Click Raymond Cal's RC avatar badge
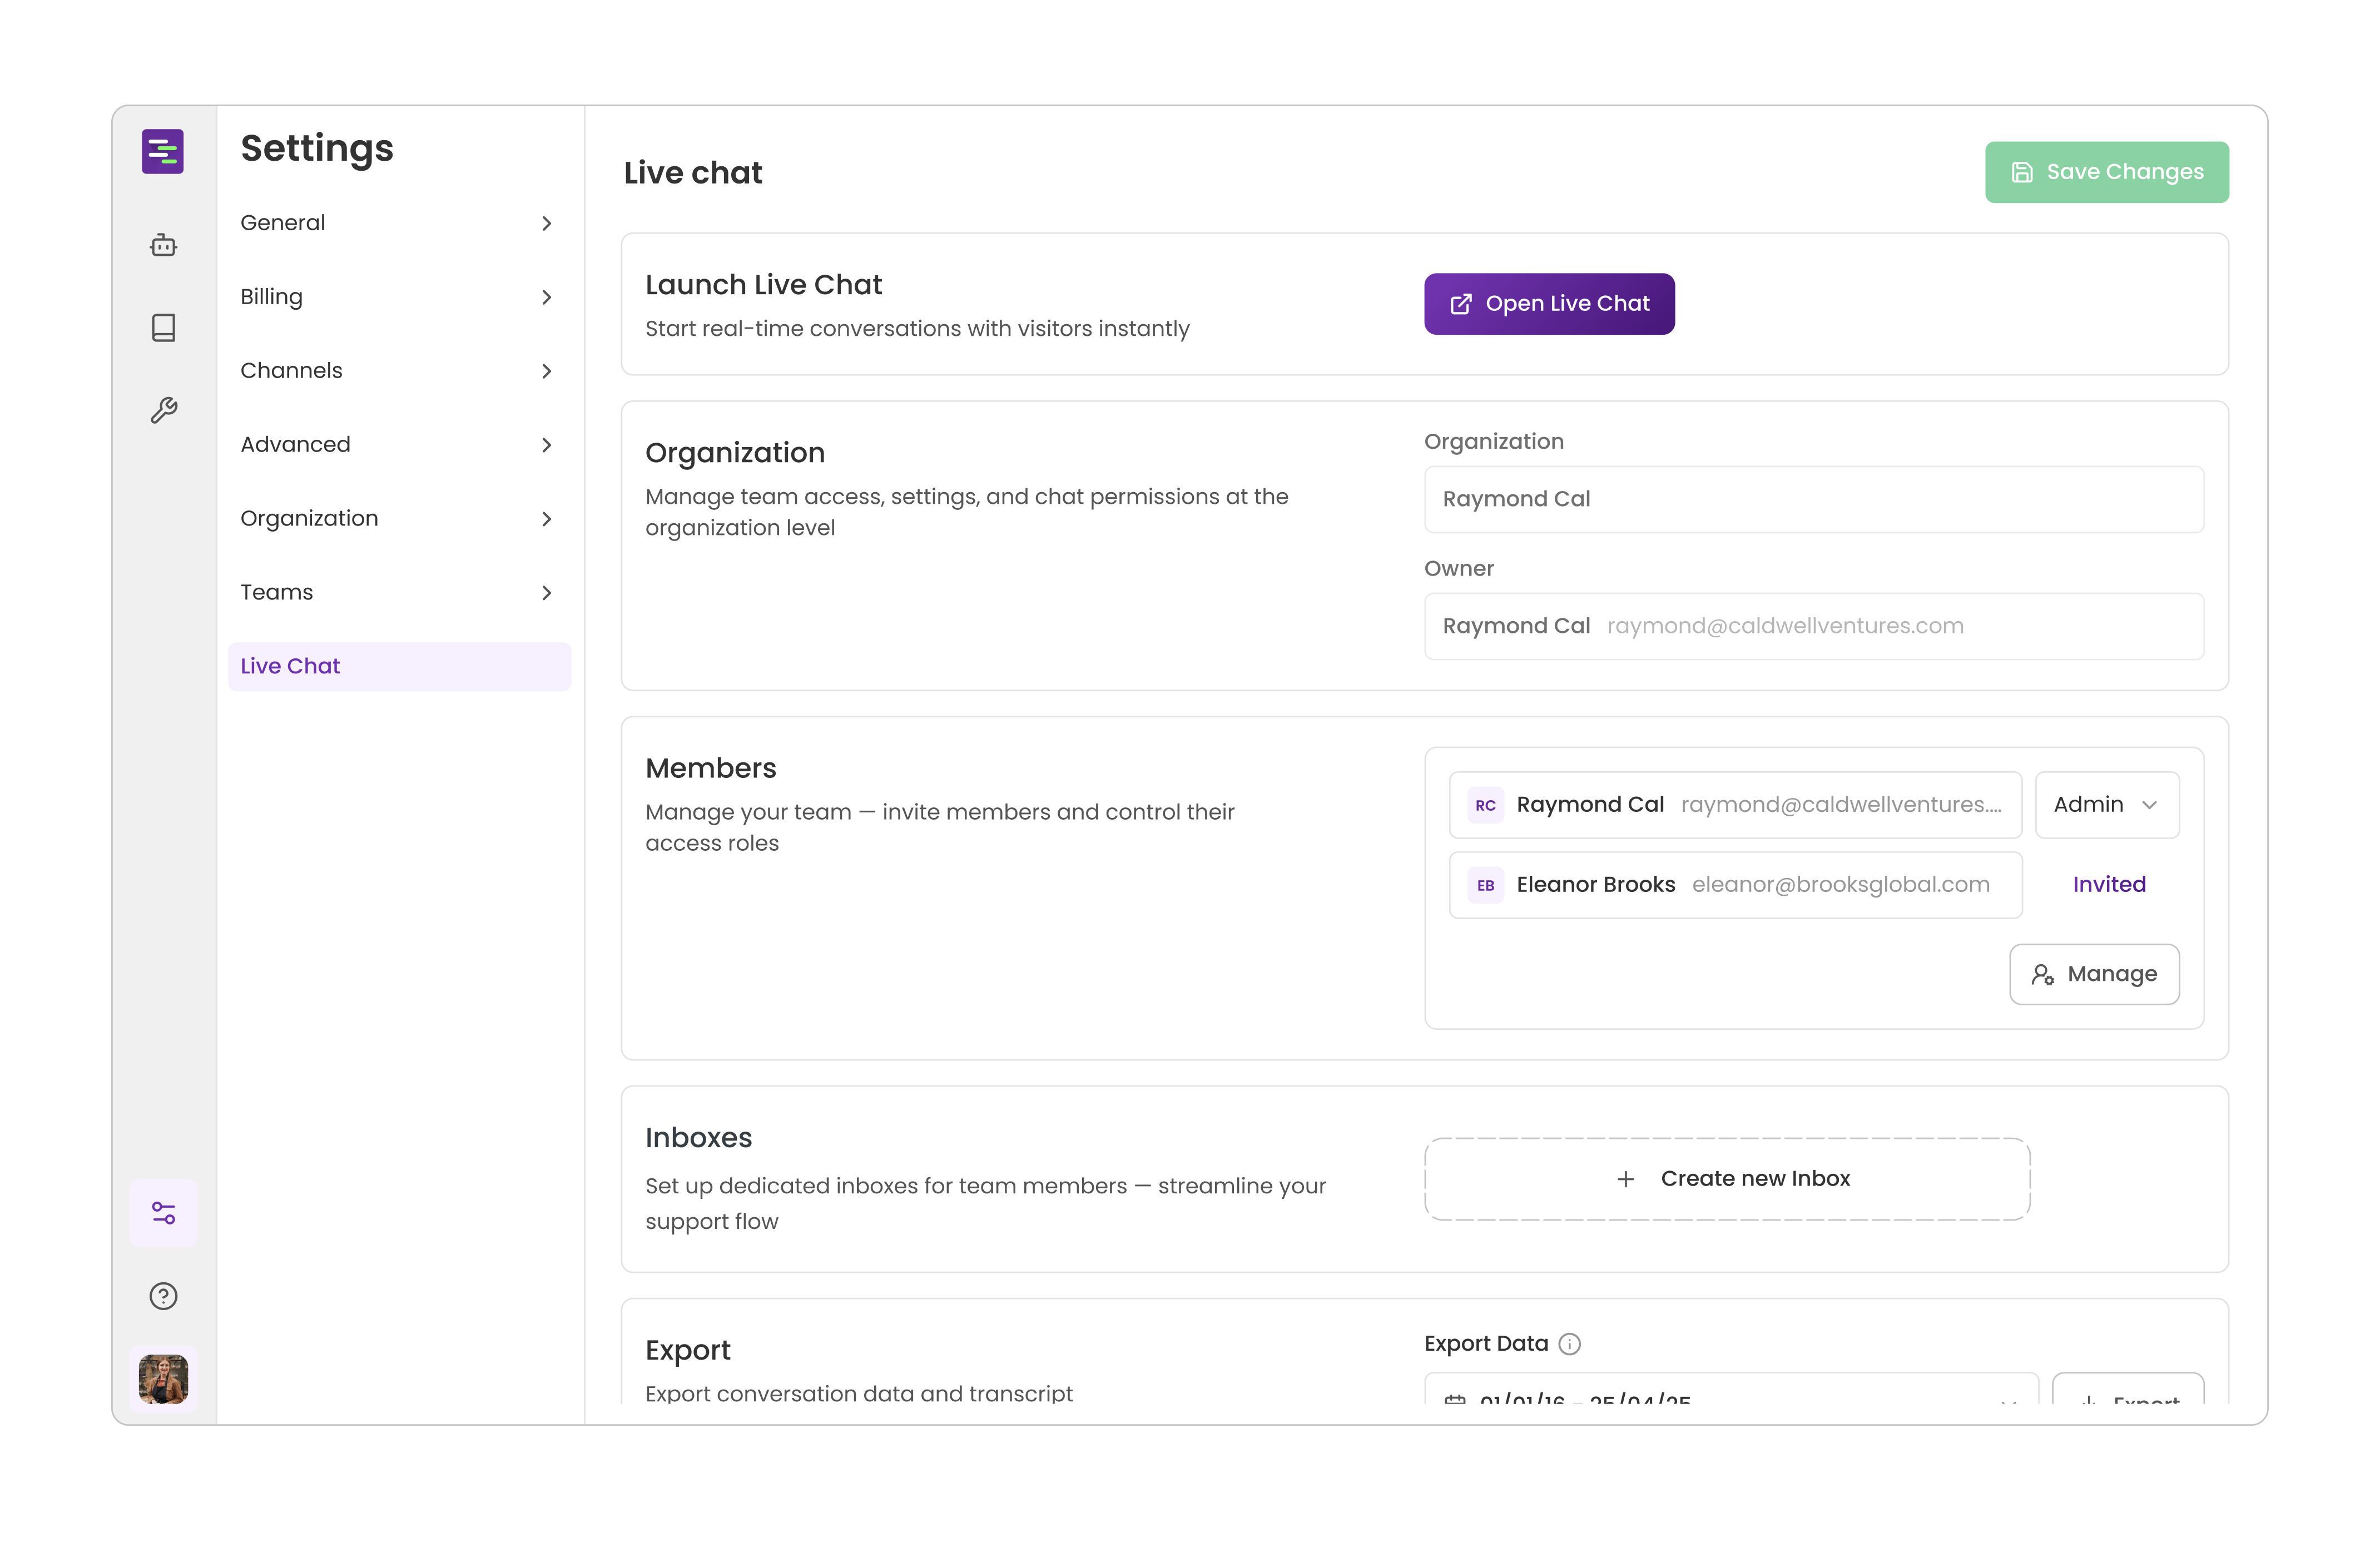The width and height of the screenshot is (2380, 1557). tap(1485, 805)
